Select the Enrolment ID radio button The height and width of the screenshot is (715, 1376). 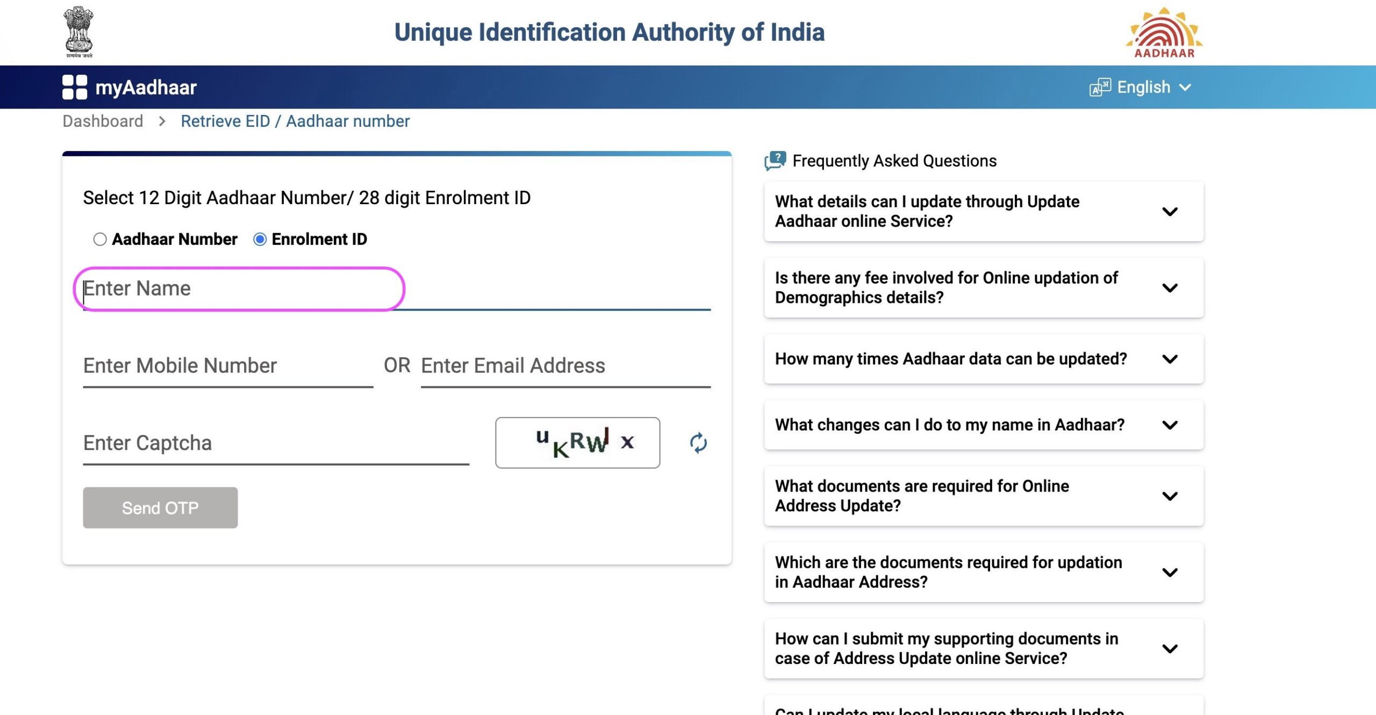click(x=261, y=239)
